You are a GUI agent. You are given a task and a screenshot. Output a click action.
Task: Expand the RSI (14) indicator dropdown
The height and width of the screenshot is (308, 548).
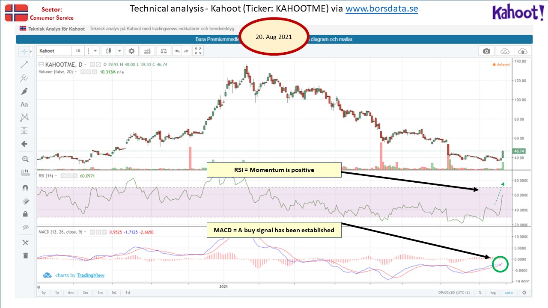(57, 175)
